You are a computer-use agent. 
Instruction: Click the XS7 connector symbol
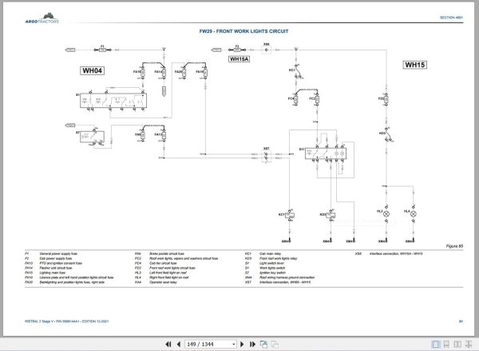point(266,156)
